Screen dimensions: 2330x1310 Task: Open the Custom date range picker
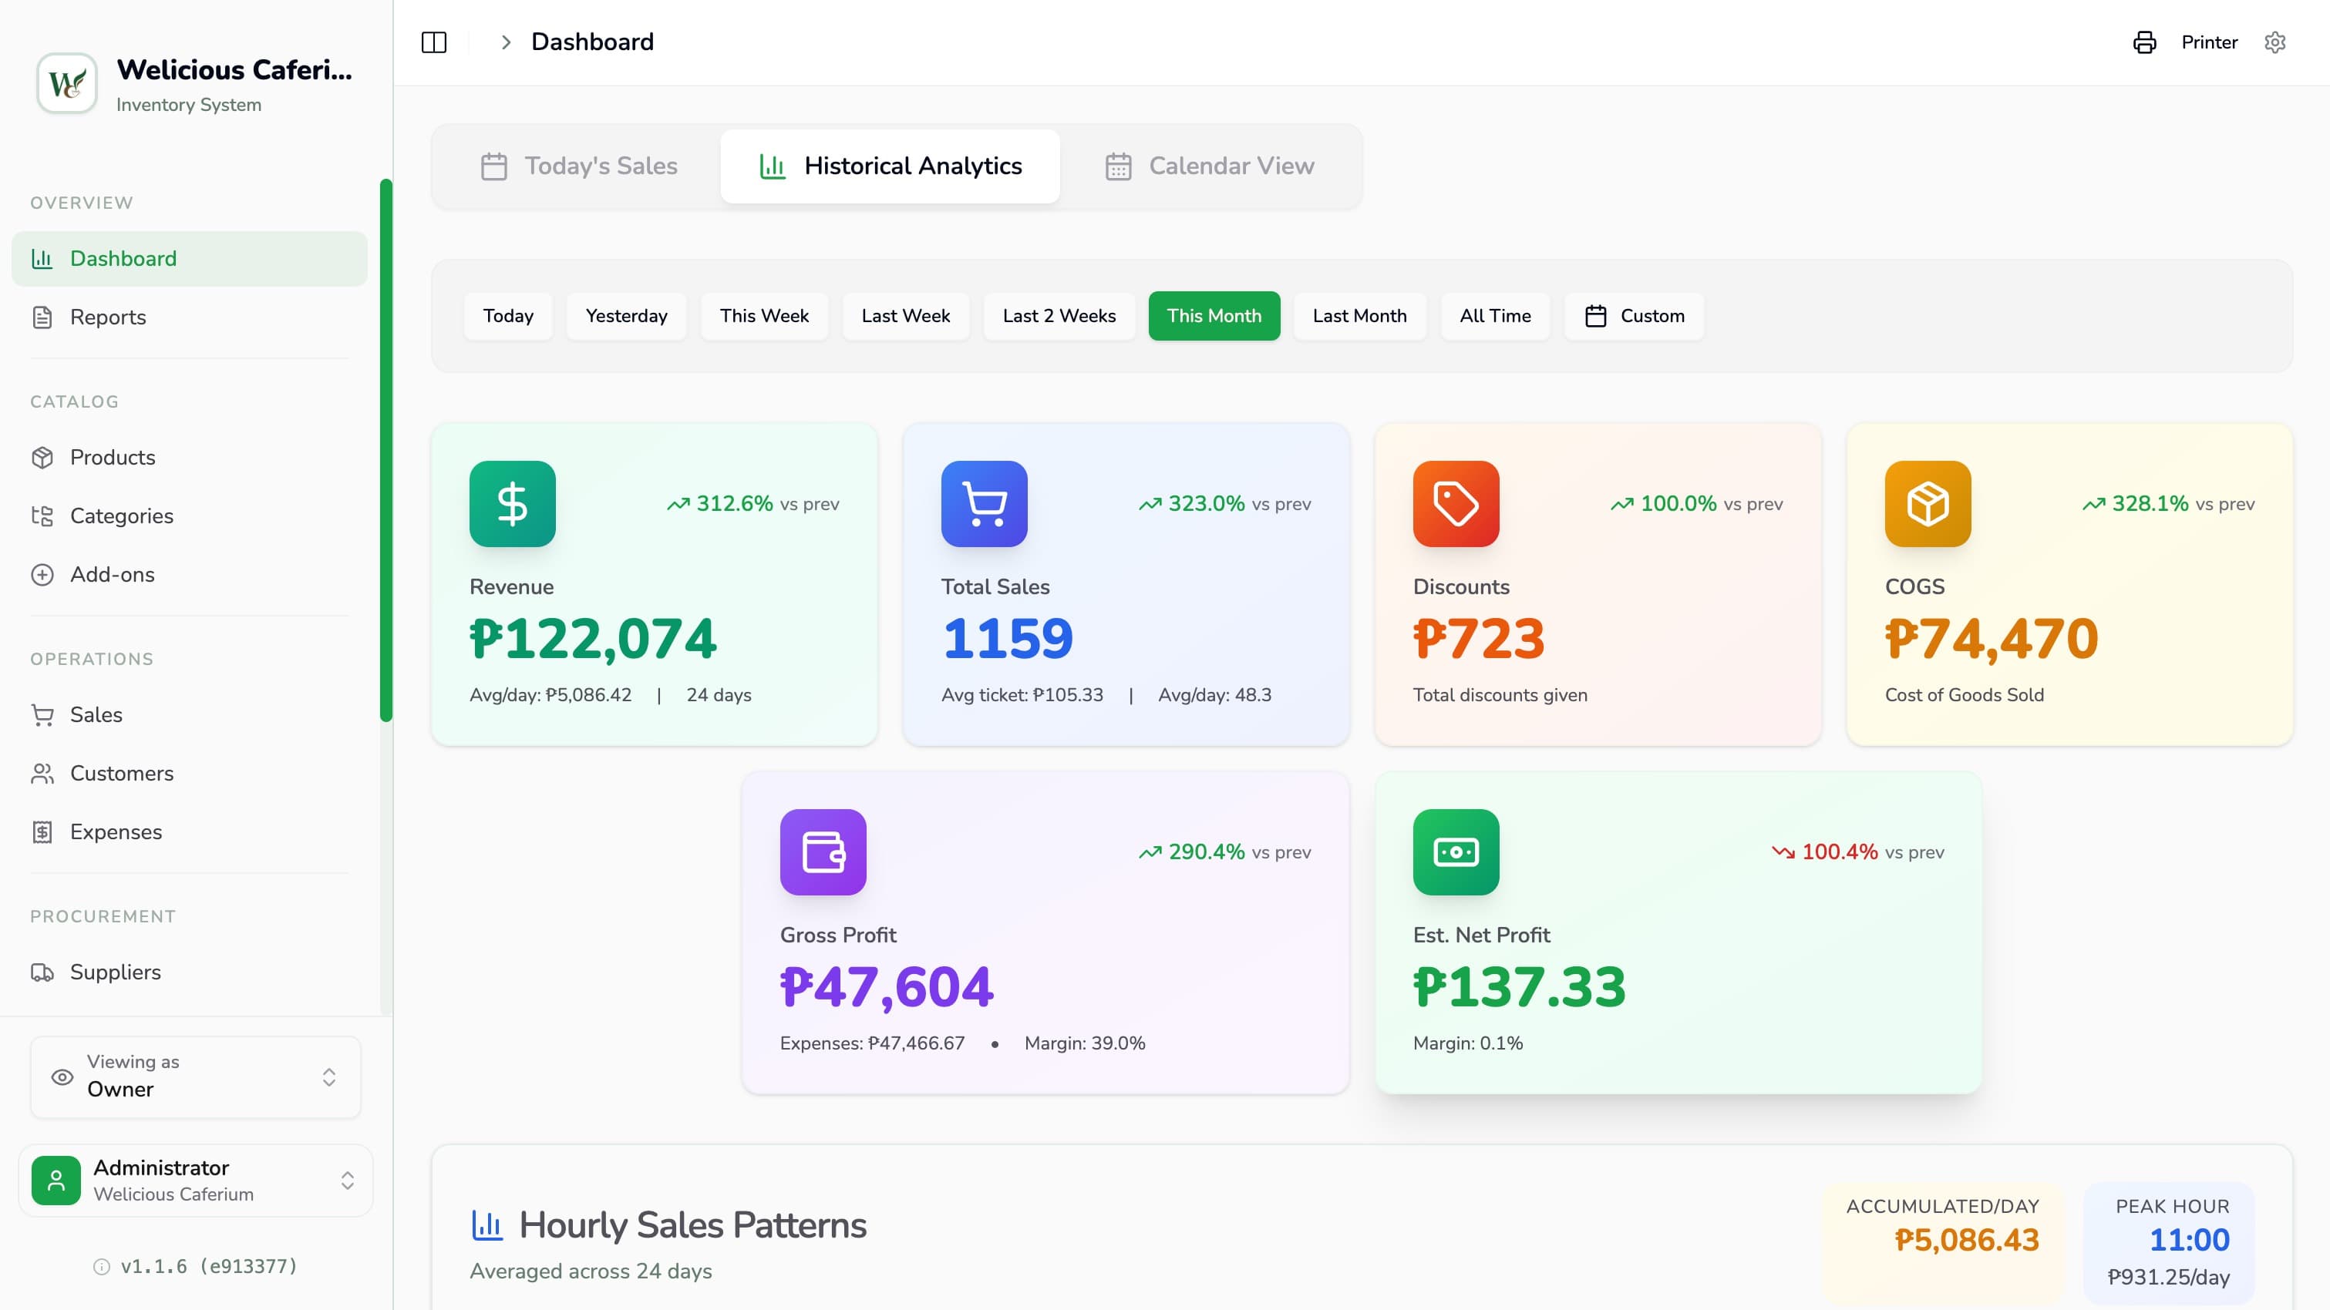(1635, 315)
